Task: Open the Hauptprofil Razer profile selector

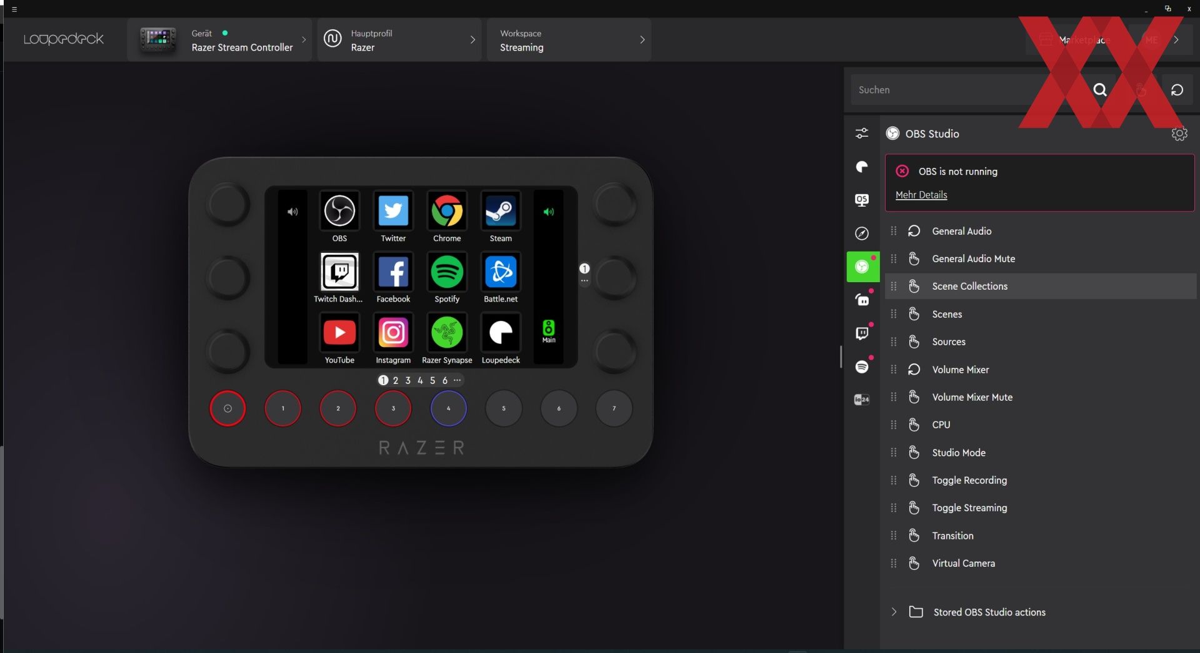Action: (x=399, y=40)
